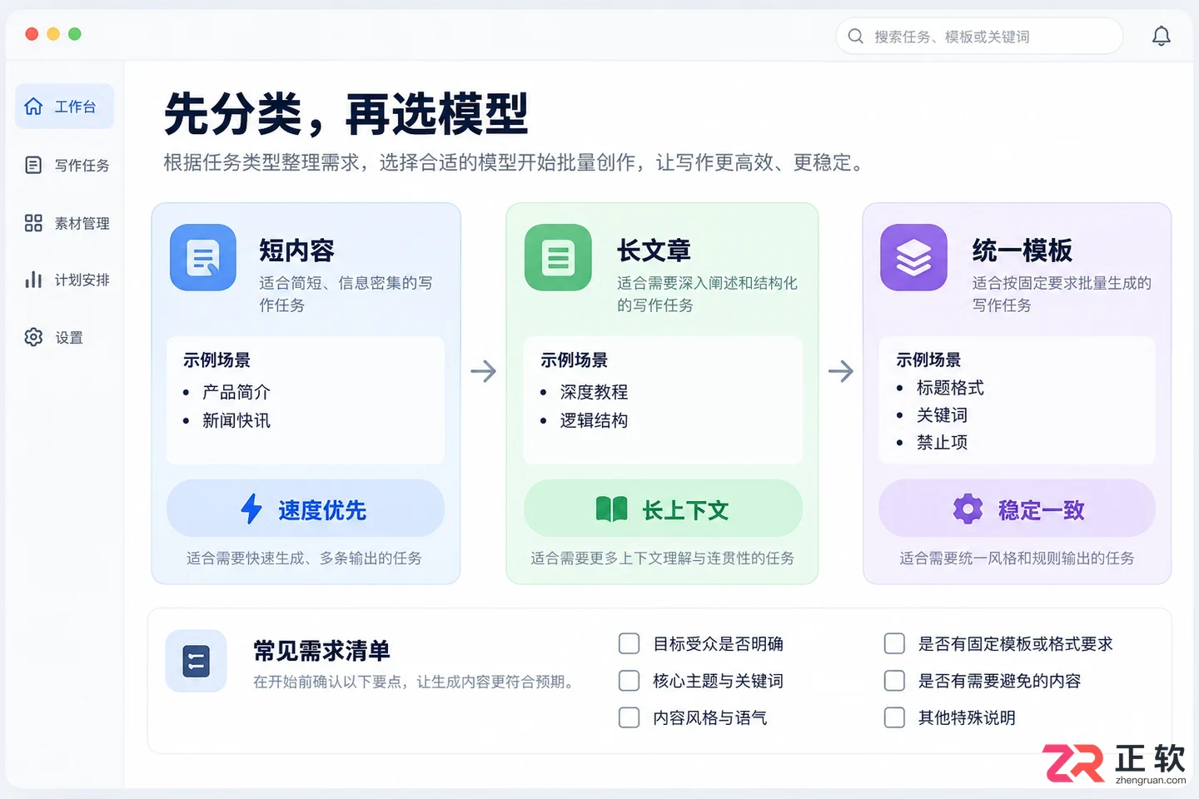Click the 关键词 example item
The height and width of the screenshot is (799, 1199).
942,415
